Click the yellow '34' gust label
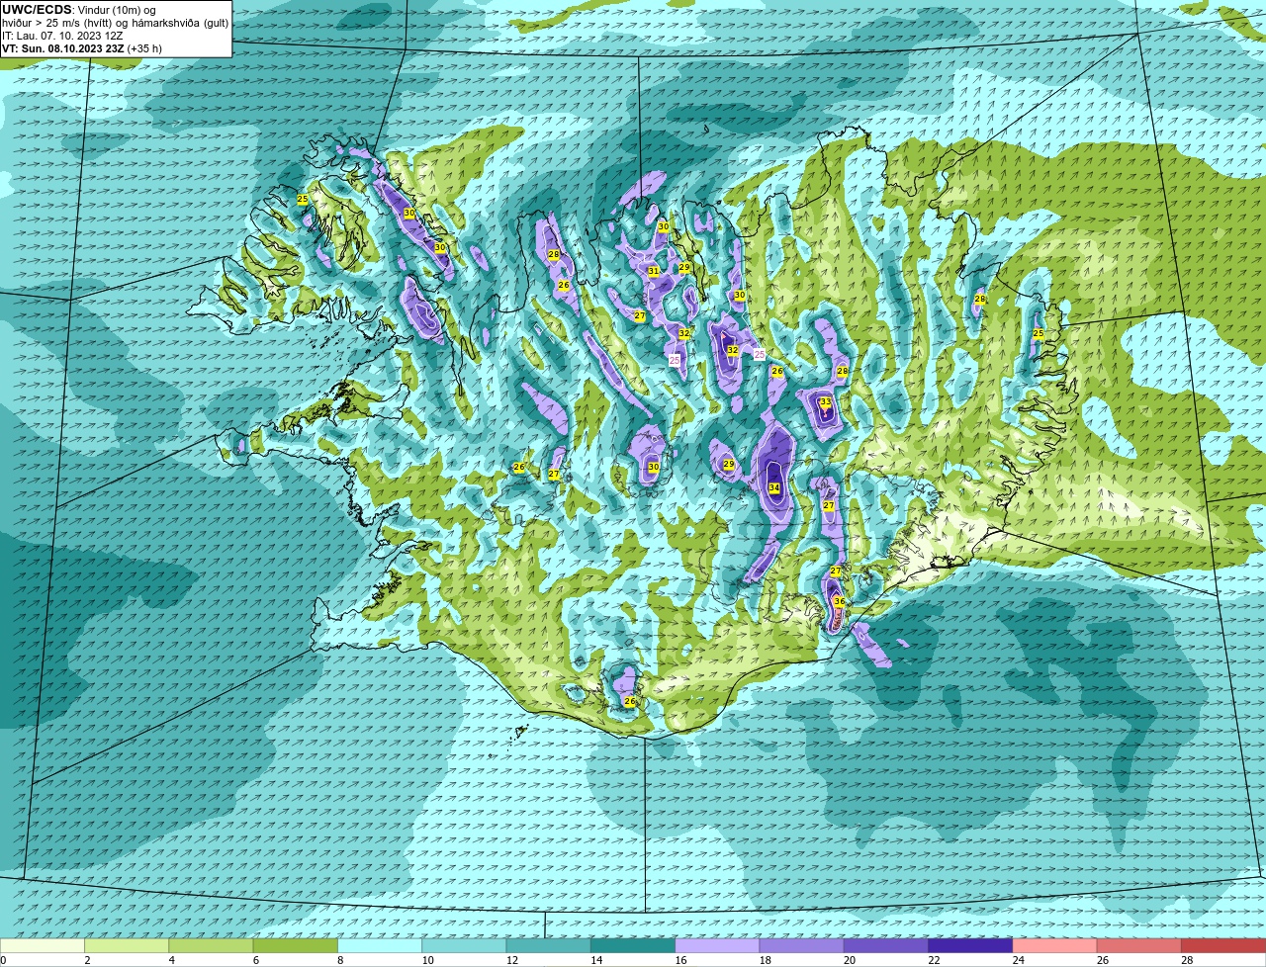This screenshot has height=967, width=1266. point(774,487)
